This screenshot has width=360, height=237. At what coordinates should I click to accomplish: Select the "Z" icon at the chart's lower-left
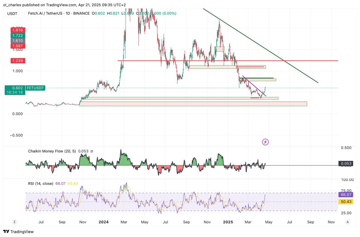pos(14,222)
